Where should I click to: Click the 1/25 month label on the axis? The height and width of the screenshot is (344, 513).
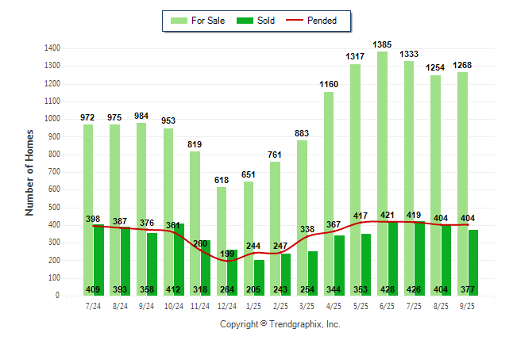tap(254, 306)
